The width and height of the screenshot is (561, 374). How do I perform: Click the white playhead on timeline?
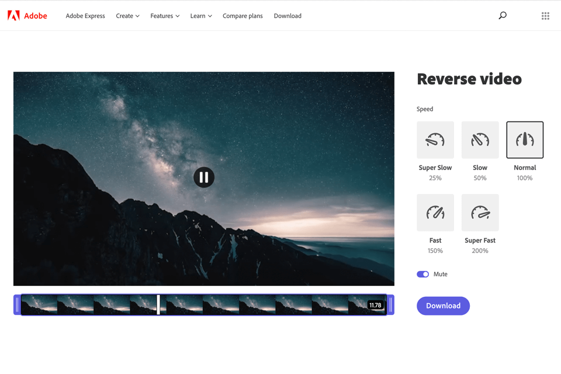point(158,305)
